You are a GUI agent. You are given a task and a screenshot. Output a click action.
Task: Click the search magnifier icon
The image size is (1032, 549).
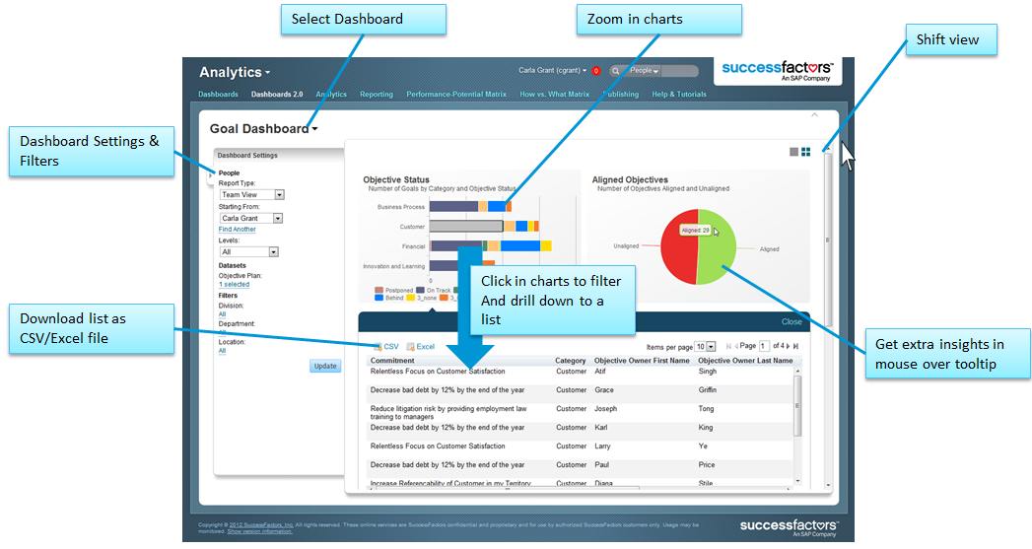(616, 71)
